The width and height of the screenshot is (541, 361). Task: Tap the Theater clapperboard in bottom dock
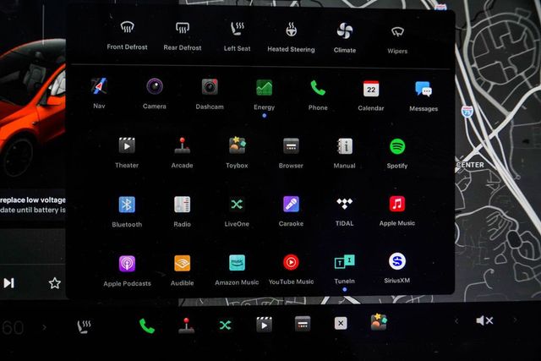point(264,325)
